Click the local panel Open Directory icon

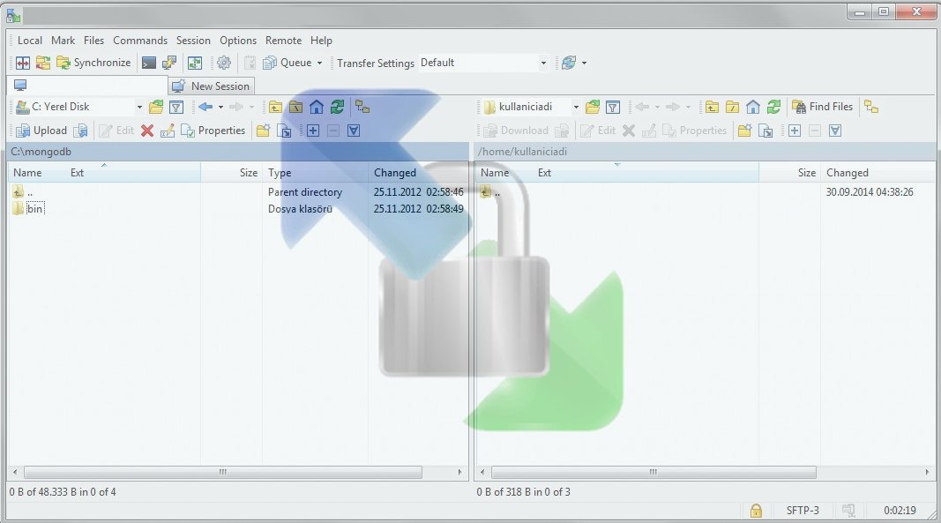(156, 107)
